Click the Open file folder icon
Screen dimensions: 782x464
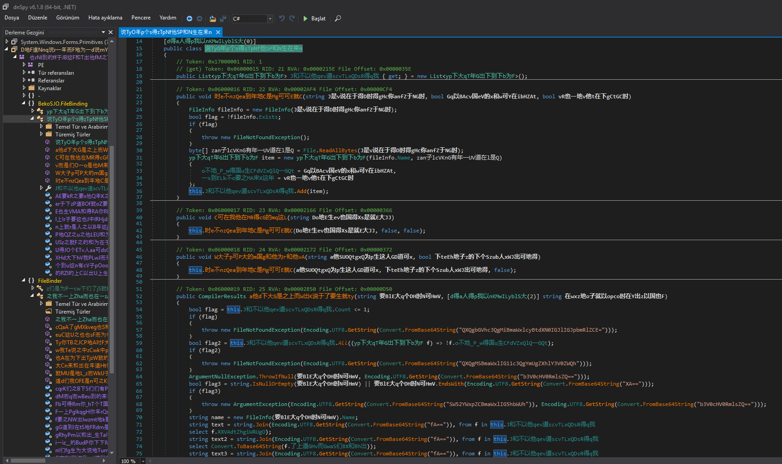coord(213,19)
